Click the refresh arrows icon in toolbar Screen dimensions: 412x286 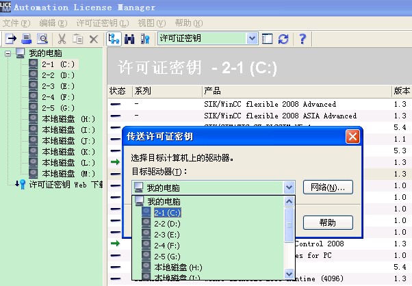[x=283, y=39]
